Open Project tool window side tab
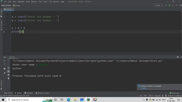 click(x=1, y=13)
